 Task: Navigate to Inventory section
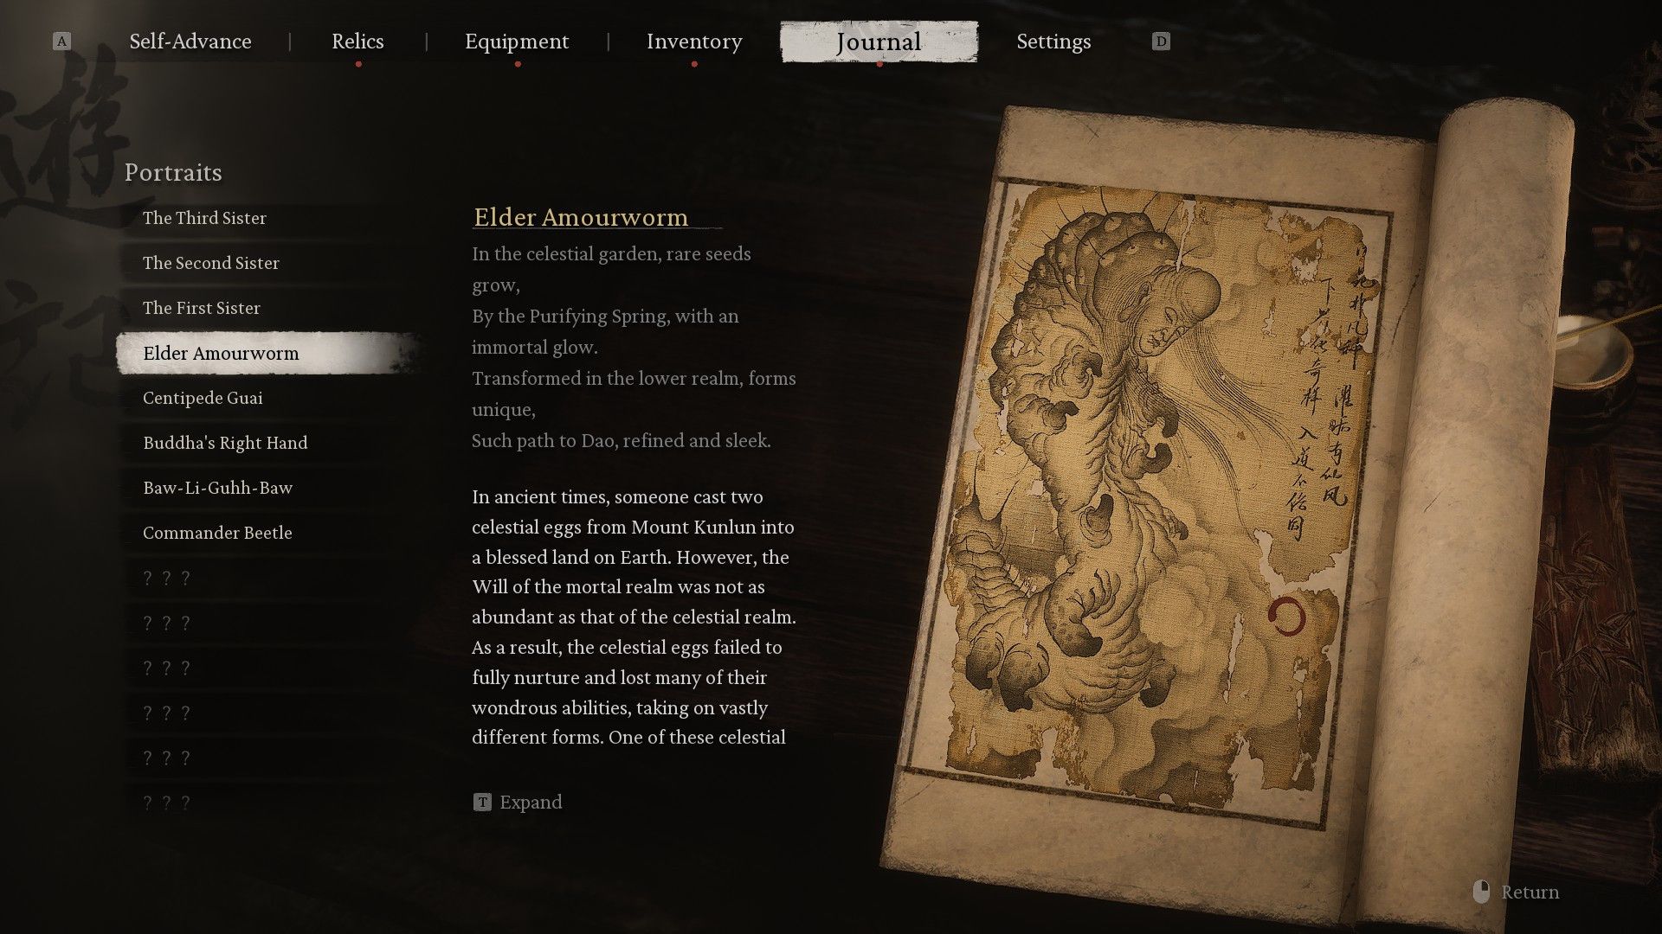pos(692,42)
